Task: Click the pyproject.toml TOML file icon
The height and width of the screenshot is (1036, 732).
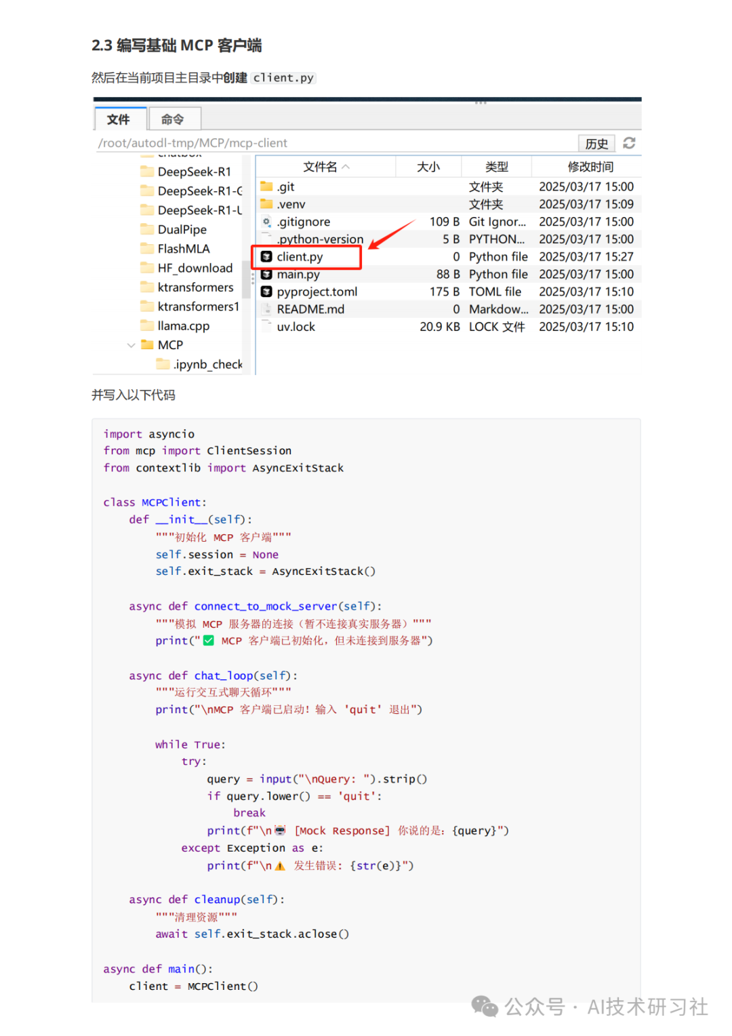Action: click(x=265, y=292)
